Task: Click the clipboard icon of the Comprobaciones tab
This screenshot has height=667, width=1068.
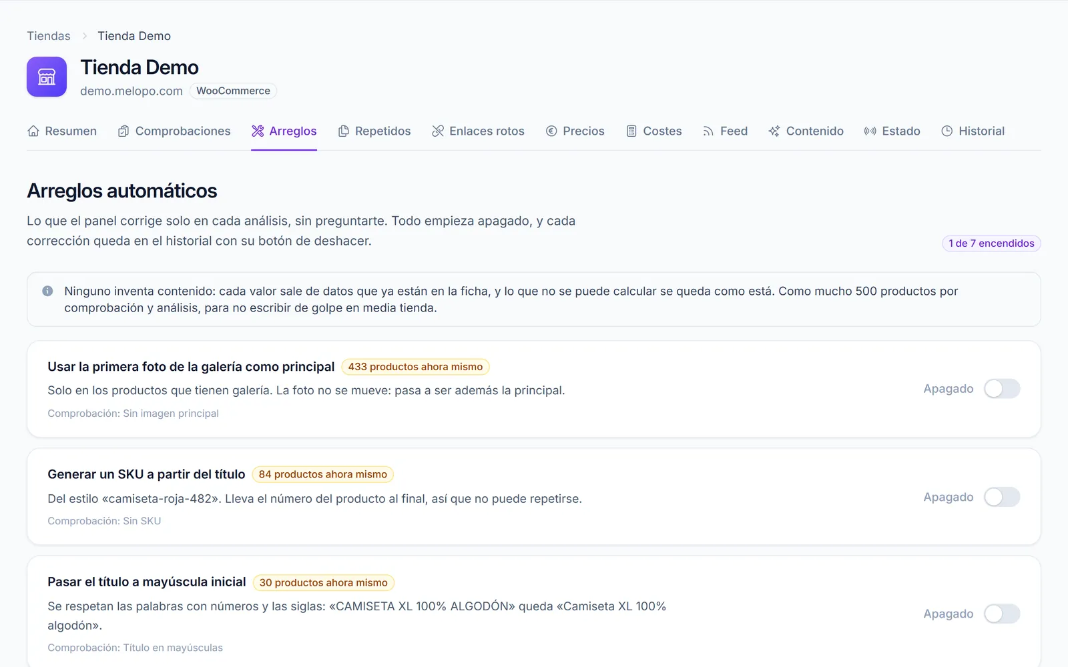Action: (123, 131)
